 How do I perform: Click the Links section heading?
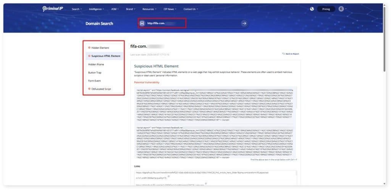(137, 166)
